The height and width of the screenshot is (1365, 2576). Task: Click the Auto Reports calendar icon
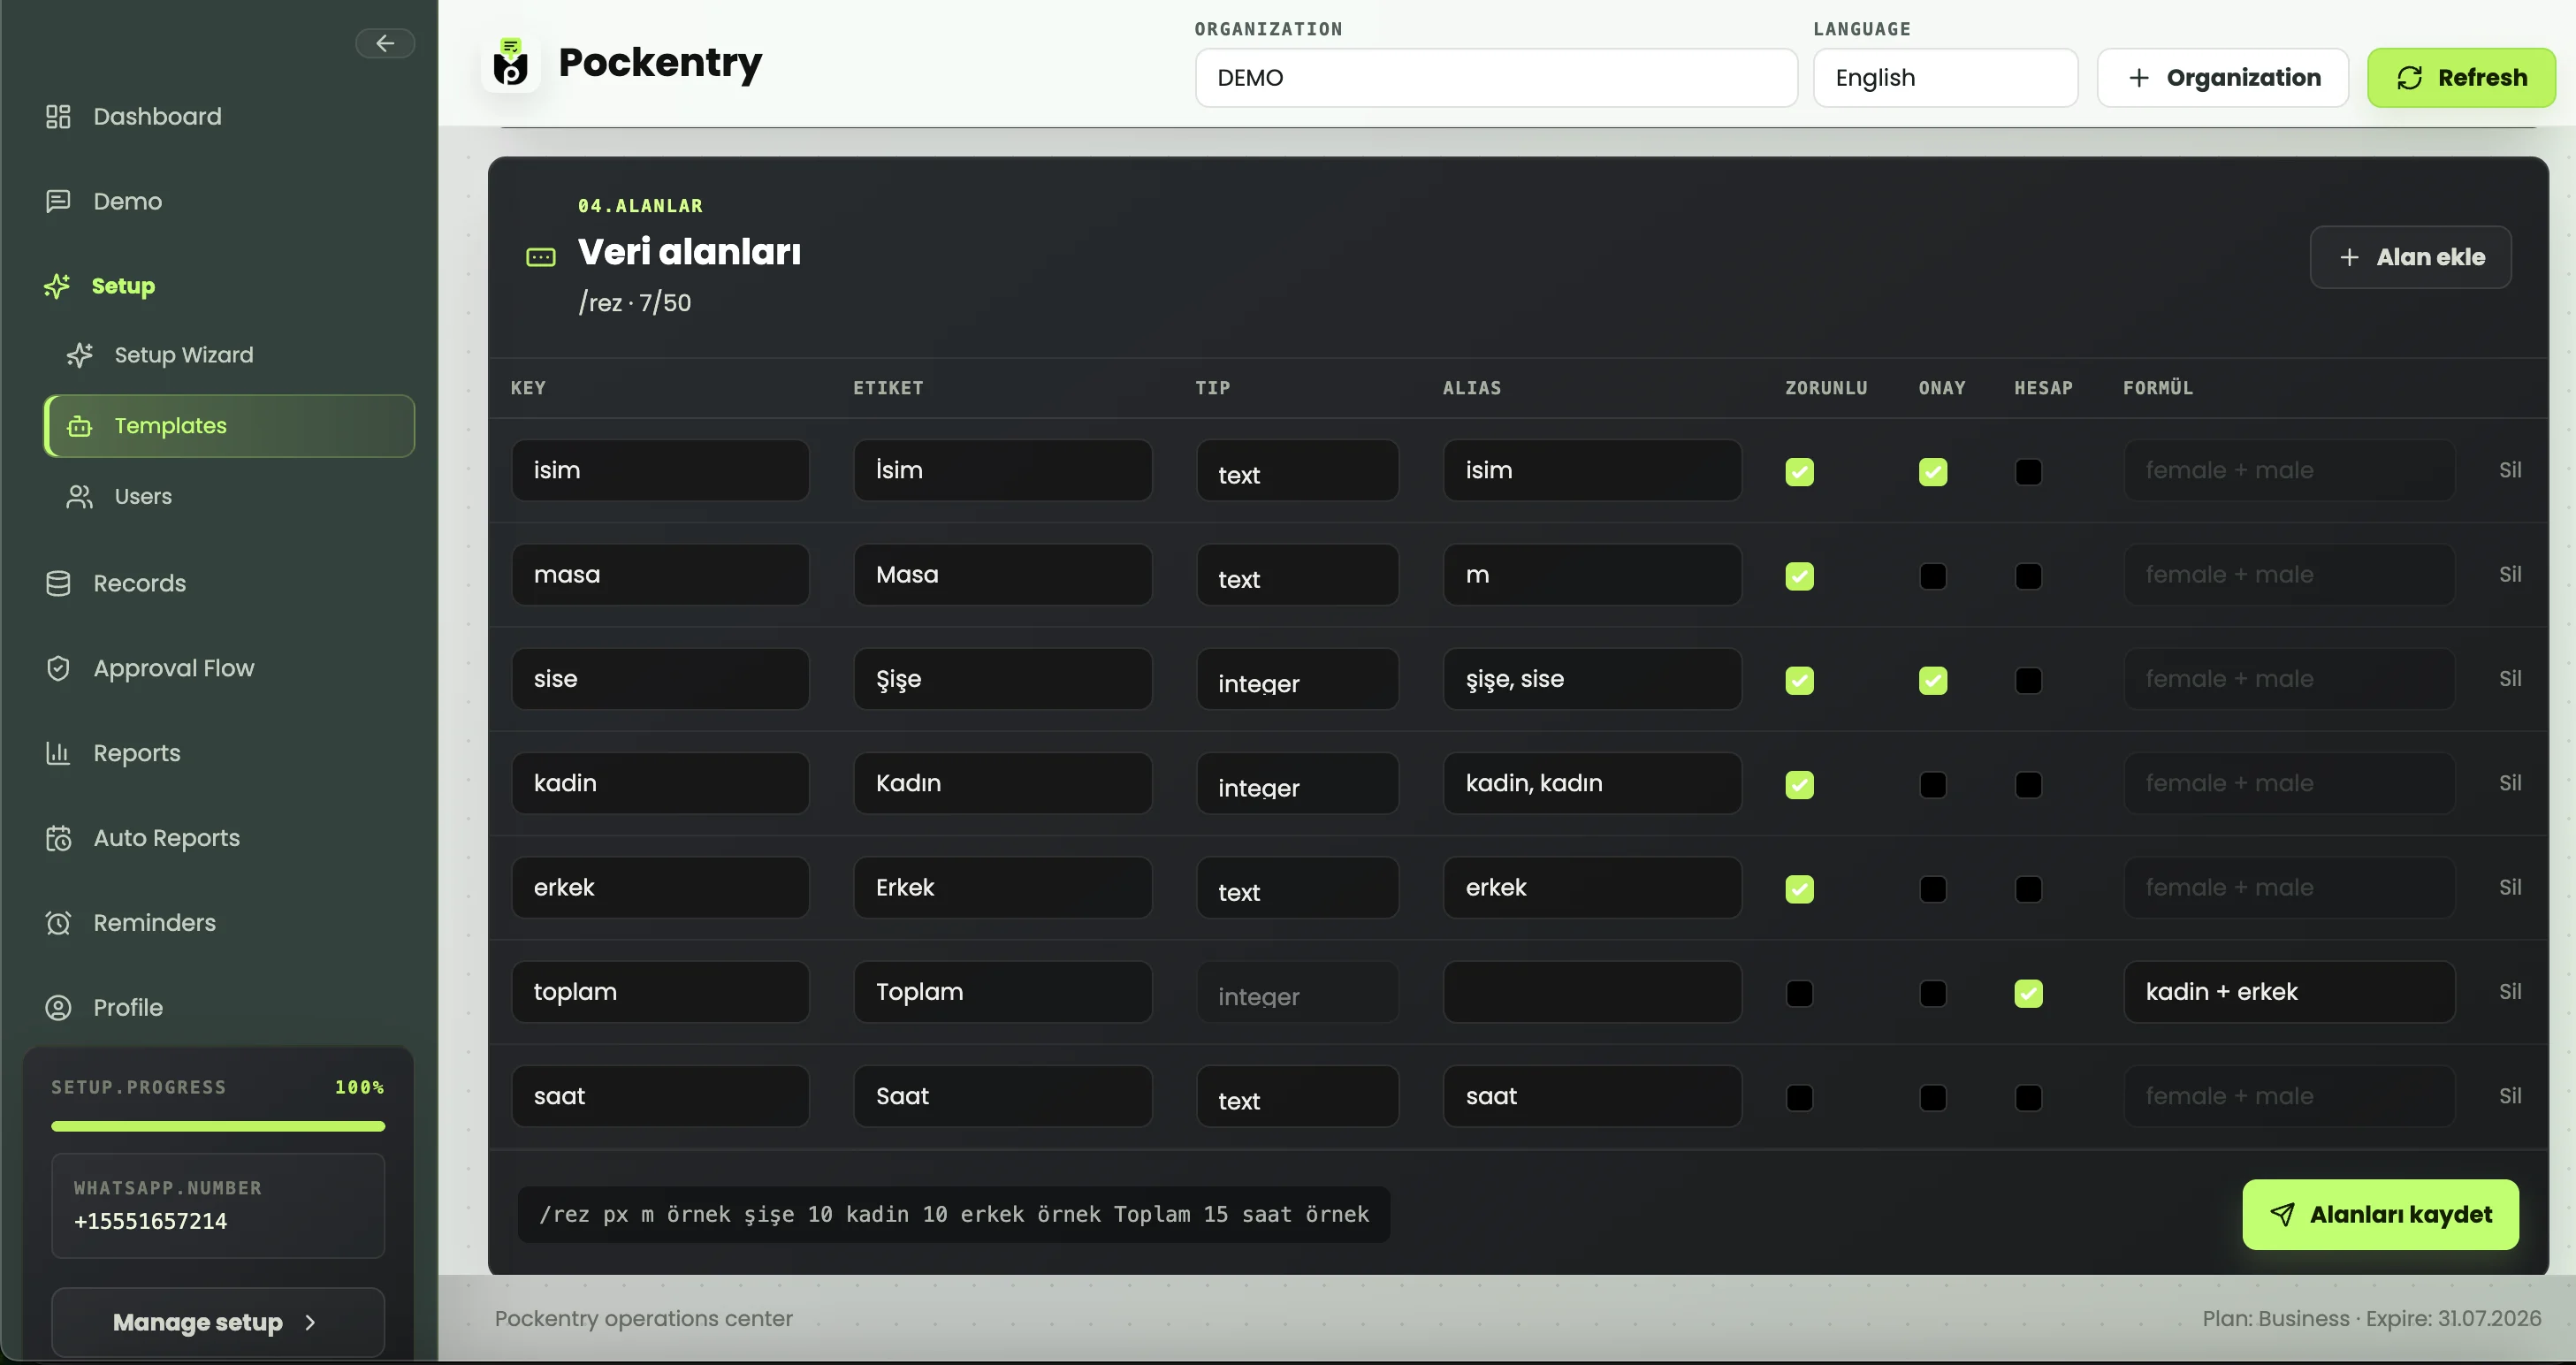(58, 838)
